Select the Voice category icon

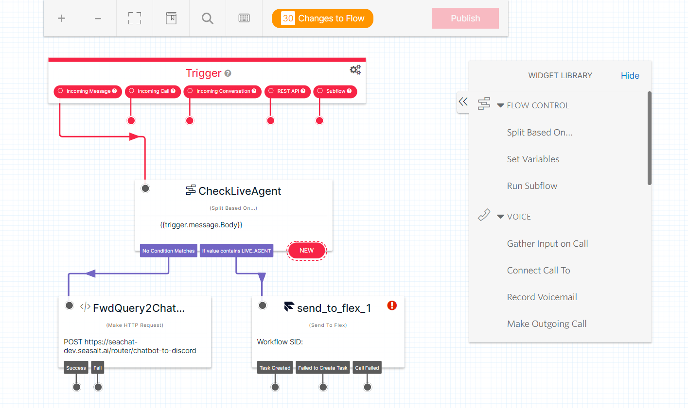pyautogui.click(x=484, y=214)
